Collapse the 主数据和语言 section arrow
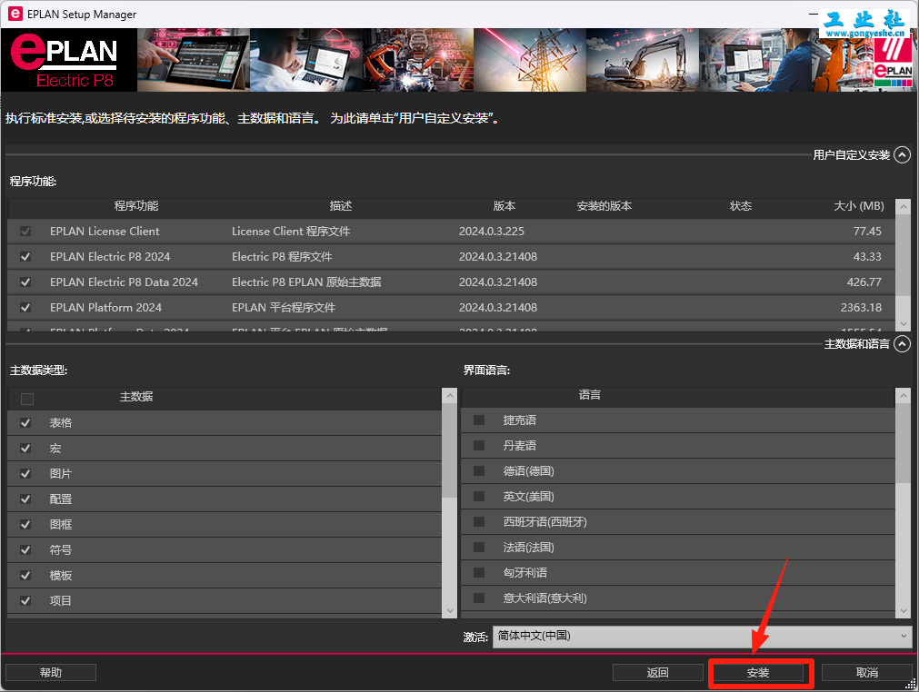The image size is (919, 692). 902,343
